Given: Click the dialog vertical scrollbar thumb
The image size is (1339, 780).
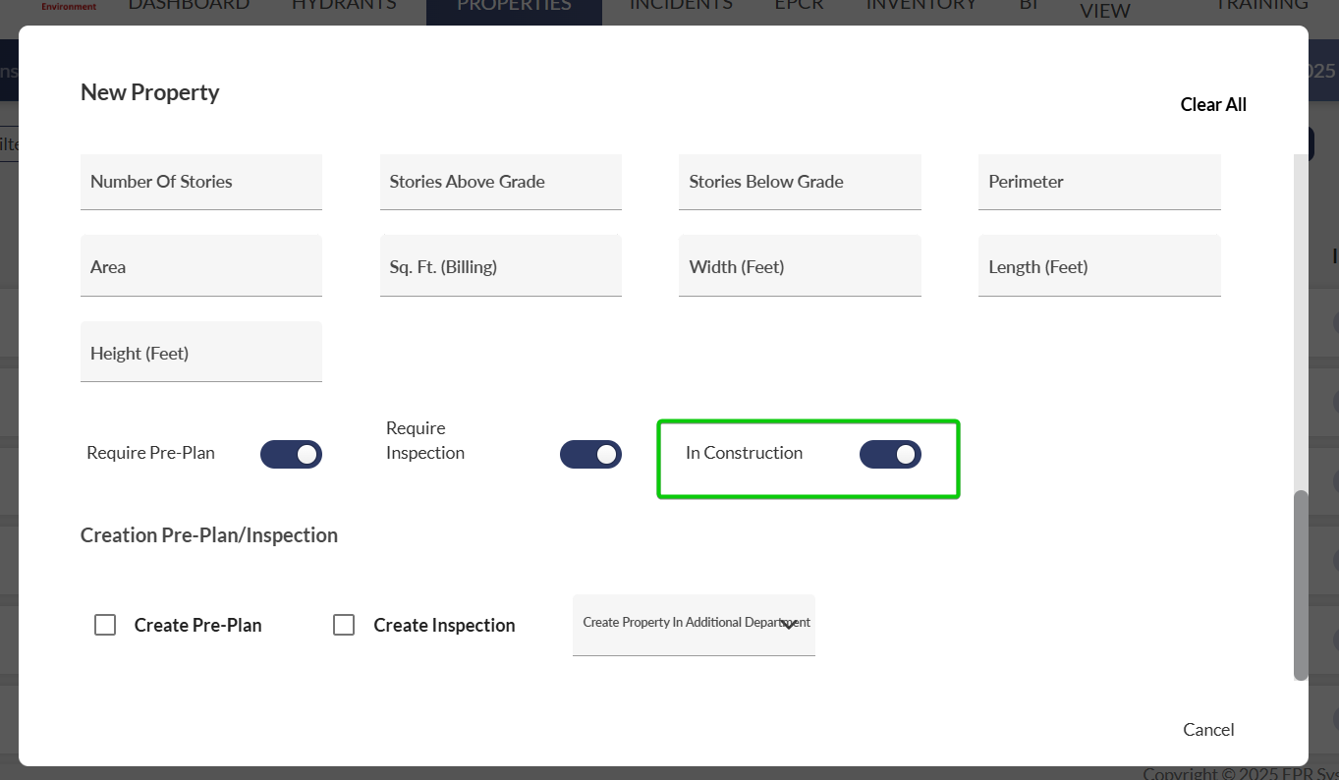Looking at the screenshot, I should pyautogui.click(x=1301, y=585).
